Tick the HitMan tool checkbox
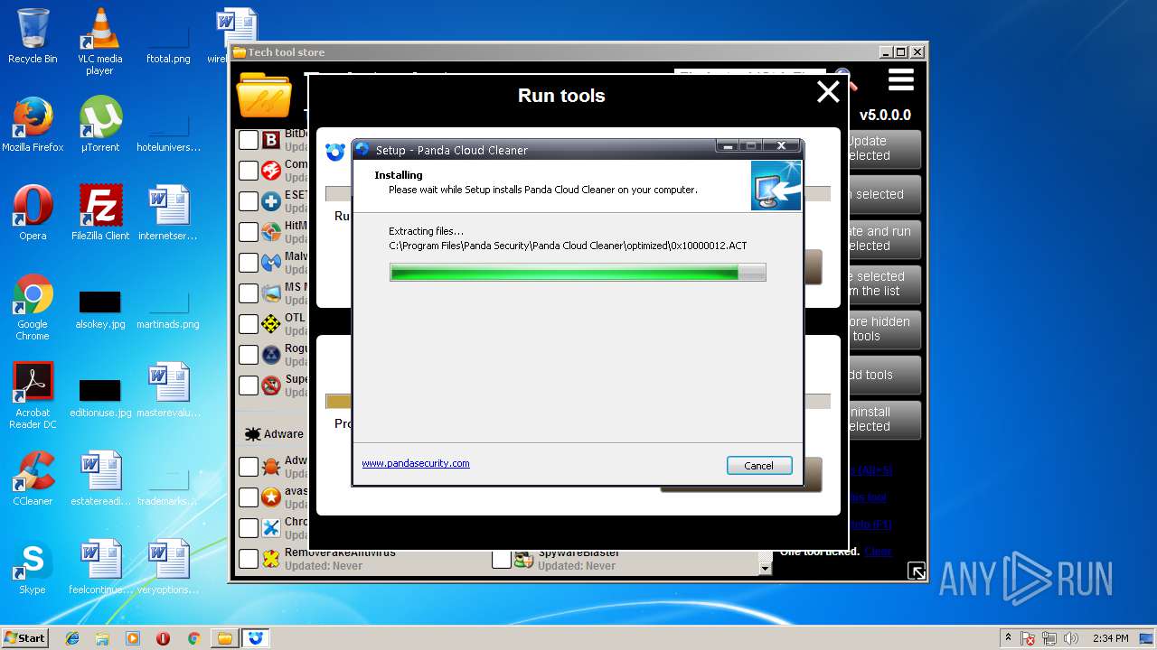This screenshot has height=650, width=1157. coord(249,232)
